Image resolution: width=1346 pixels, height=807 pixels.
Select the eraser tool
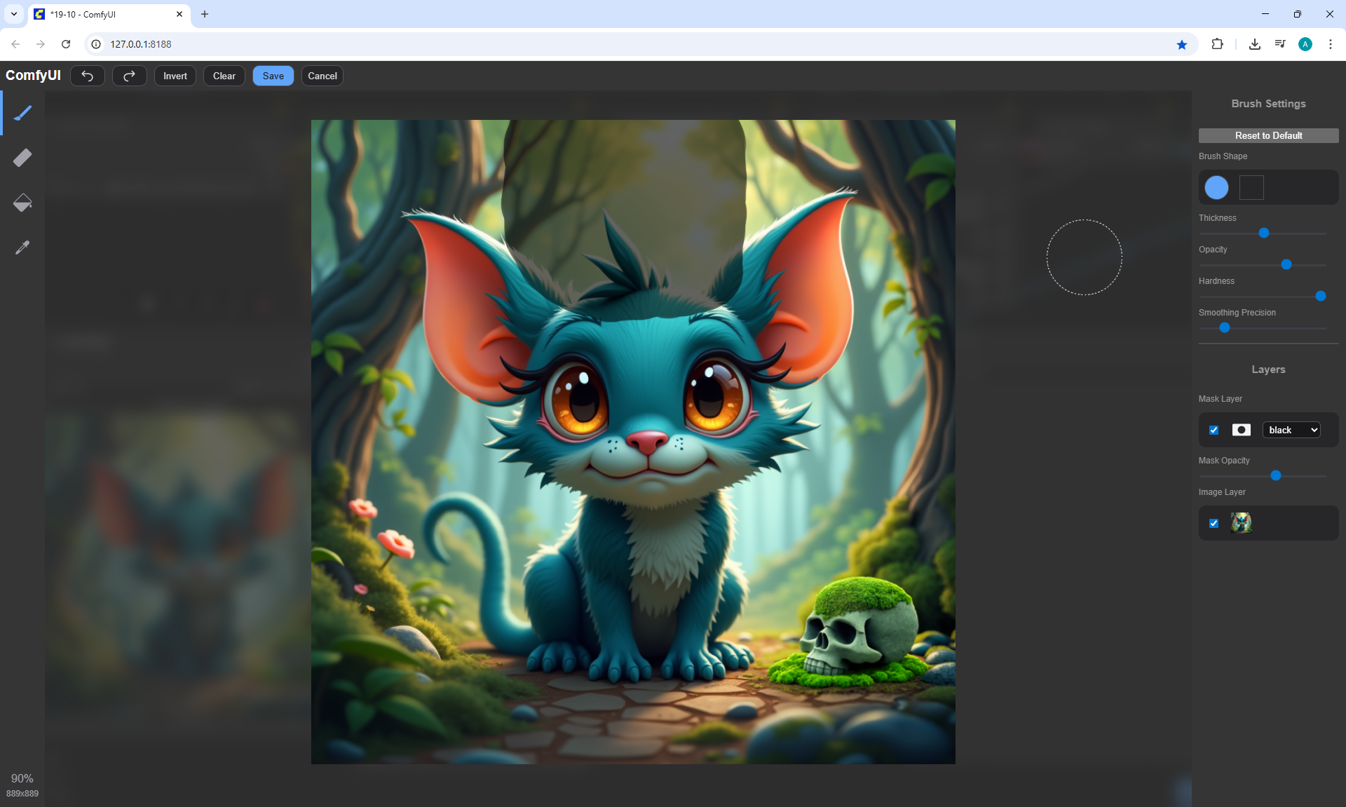(22, 158)
